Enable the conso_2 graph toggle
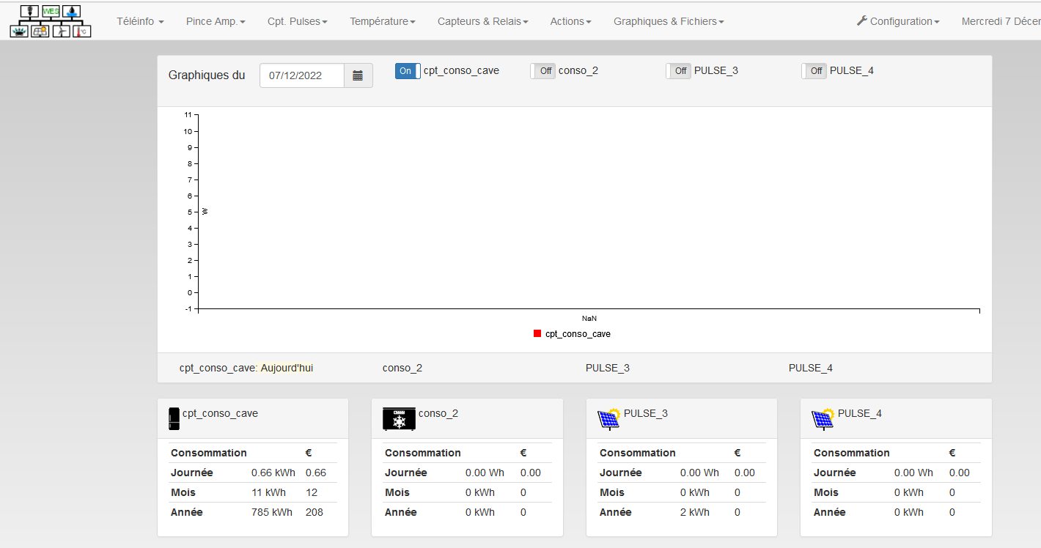The width and height of the screenshot is (1041, 548). (x=543, y=71)
